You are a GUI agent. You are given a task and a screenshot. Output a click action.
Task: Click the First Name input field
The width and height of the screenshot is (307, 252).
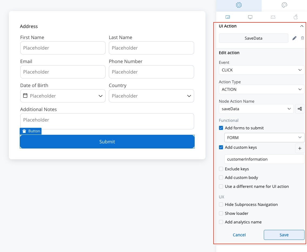pyautogui.click(x=63, y=48)
